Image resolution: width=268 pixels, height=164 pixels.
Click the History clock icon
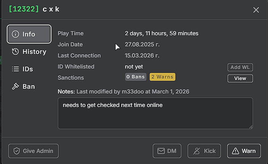(x=15, y=51)
